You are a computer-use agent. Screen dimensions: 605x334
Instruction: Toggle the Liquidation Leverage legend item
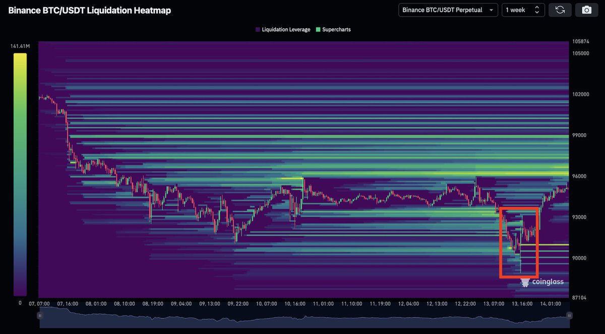[x=283, y=30]
